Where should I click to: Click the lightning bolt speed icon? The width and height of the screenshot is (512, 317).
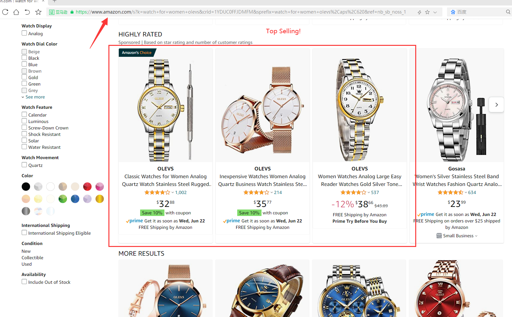(x=419, y=12)
